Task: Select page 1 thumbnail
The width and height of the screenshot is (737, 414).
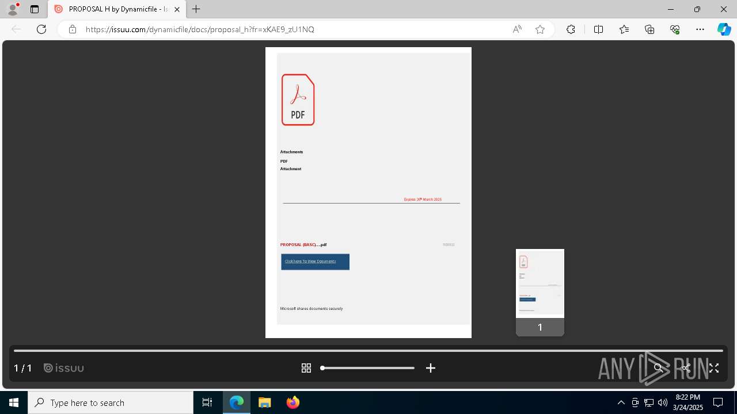Action: click(540, 292)
